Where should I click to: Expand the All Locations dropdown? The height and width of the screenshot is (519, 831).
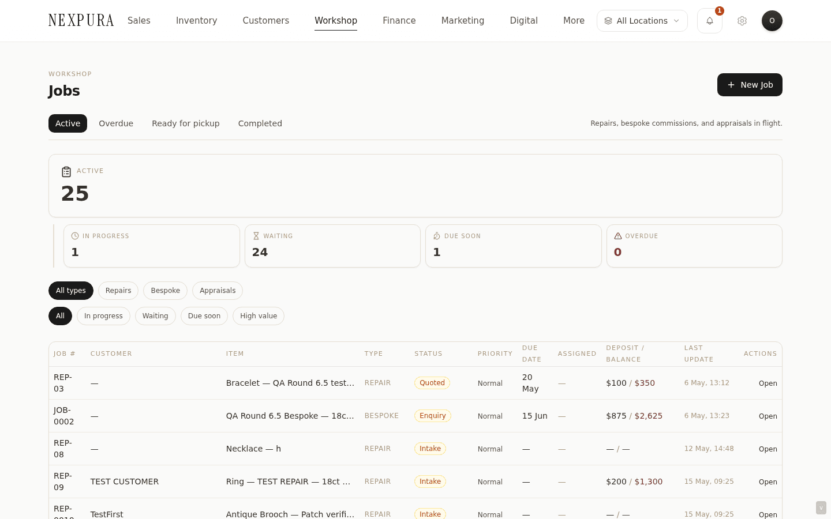642,21
